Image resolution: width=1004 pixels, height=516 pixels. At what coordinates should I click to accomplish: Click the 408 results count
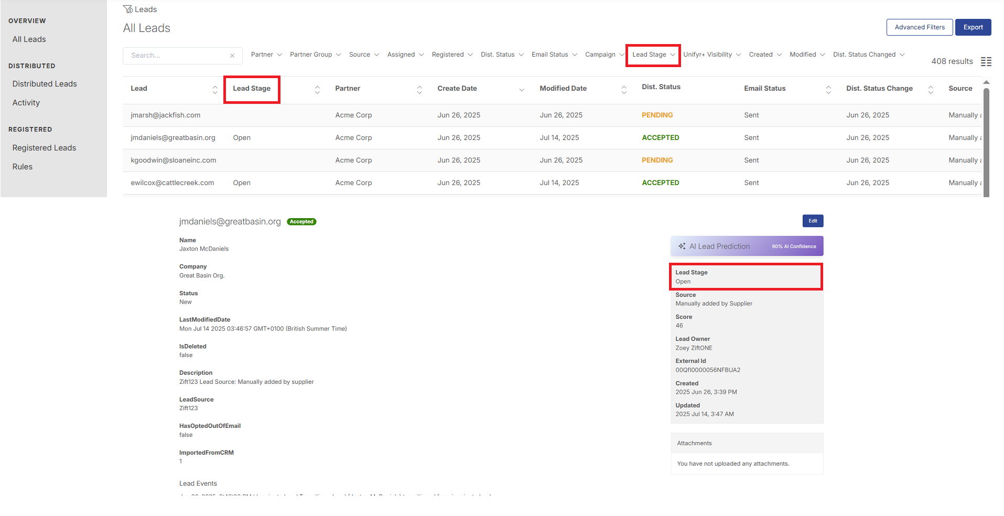[952, 61]
